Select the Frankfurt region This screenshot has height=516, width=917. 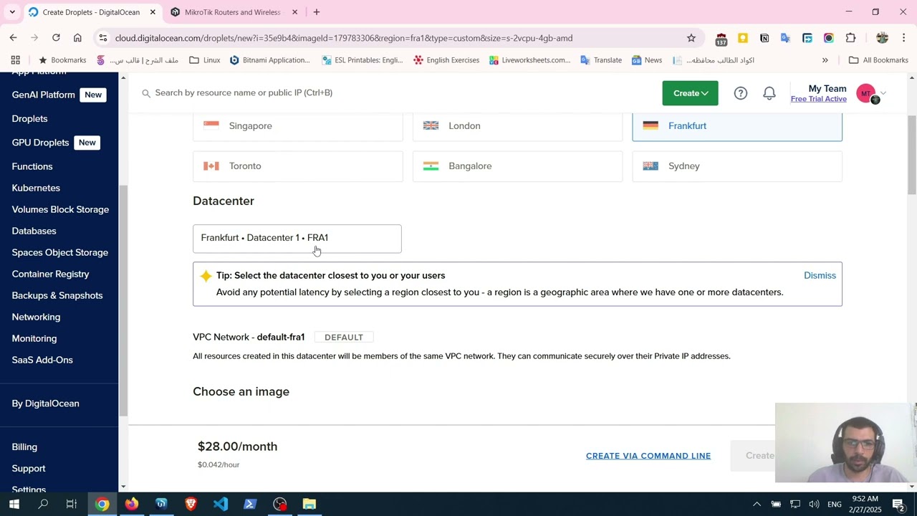click(x=737, y=126)
